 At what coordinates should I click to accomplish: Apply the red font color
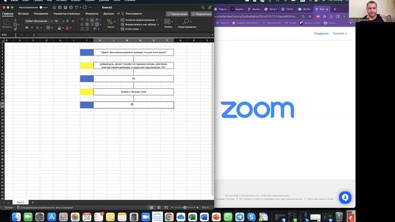tap(67, 28)
